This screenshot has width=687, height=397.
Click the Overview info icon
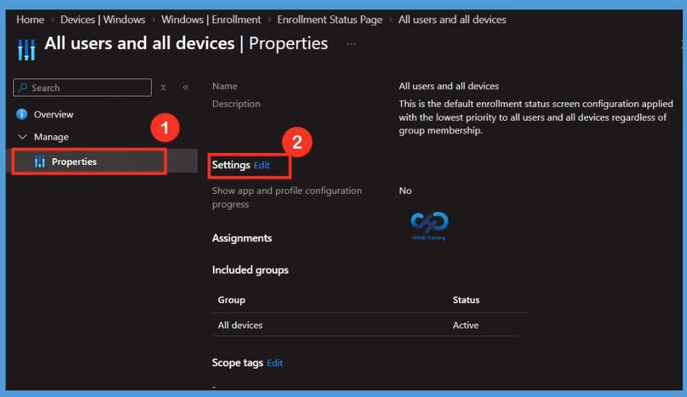[22, 115]
